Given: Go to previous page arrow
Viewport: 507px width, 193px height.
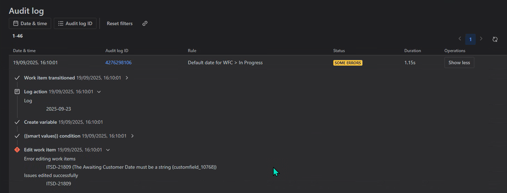Looking at the screenshot, I should [x=460, y=39].
